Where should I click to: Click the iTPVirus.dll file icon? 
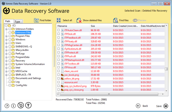62,68
